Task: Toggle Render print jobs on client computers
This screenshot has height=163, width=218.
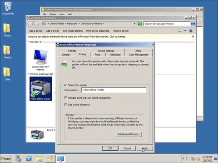Action: [x=65, y=98]
